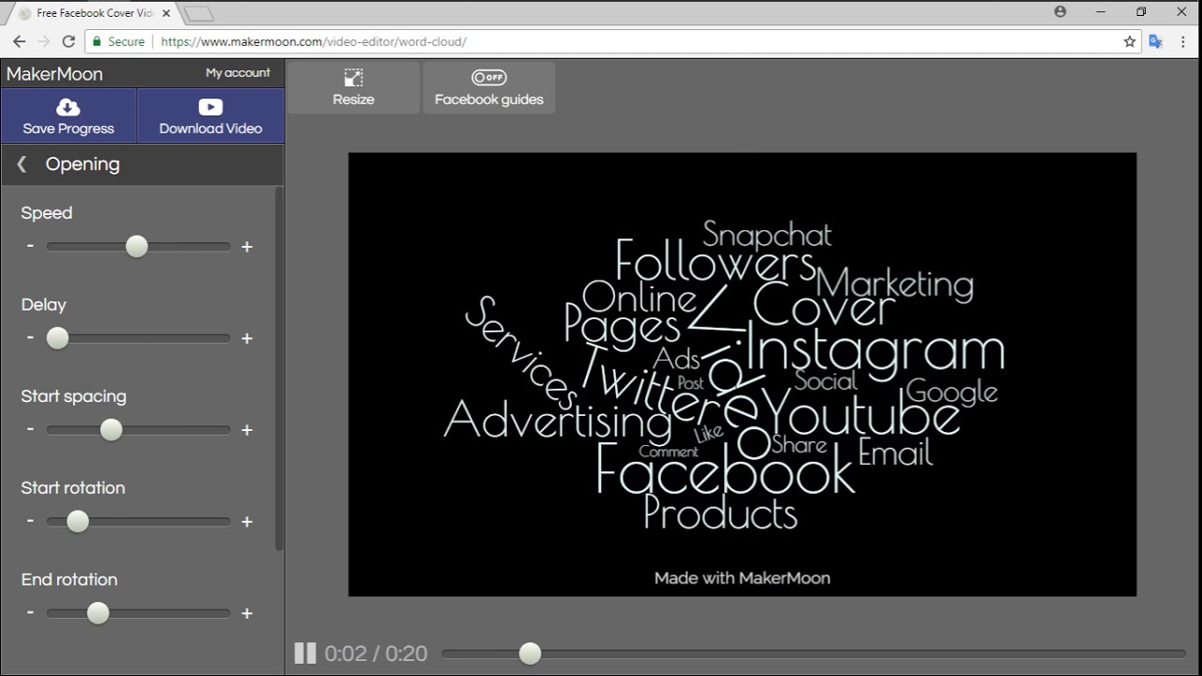Click the Start spacing slider handle
The width and height of the screenshot is (1202, 676).
(x=111, y=429)
